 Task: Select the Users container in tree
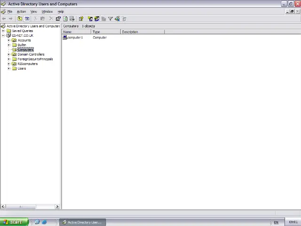click(22, 68)
